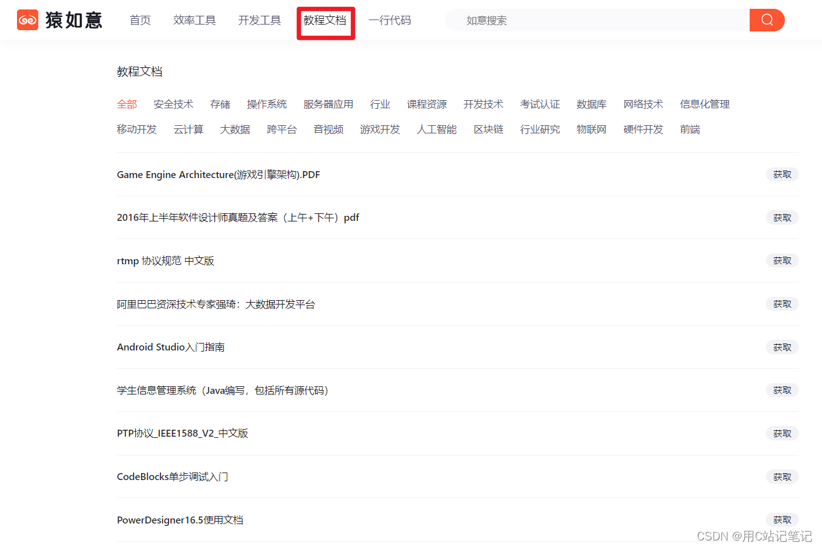Open rtmp 协议规范 中文版 document
Screen dimensions: 822x548
pyautogui.click(x=165, y=261)
